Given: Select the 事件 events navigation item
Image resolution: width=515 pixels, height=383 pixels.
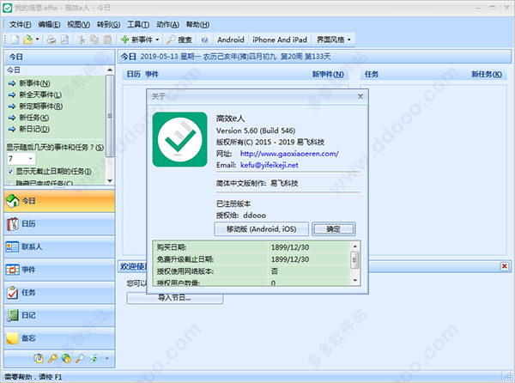Looking at the screenshot, I should (x=59, y=270).
